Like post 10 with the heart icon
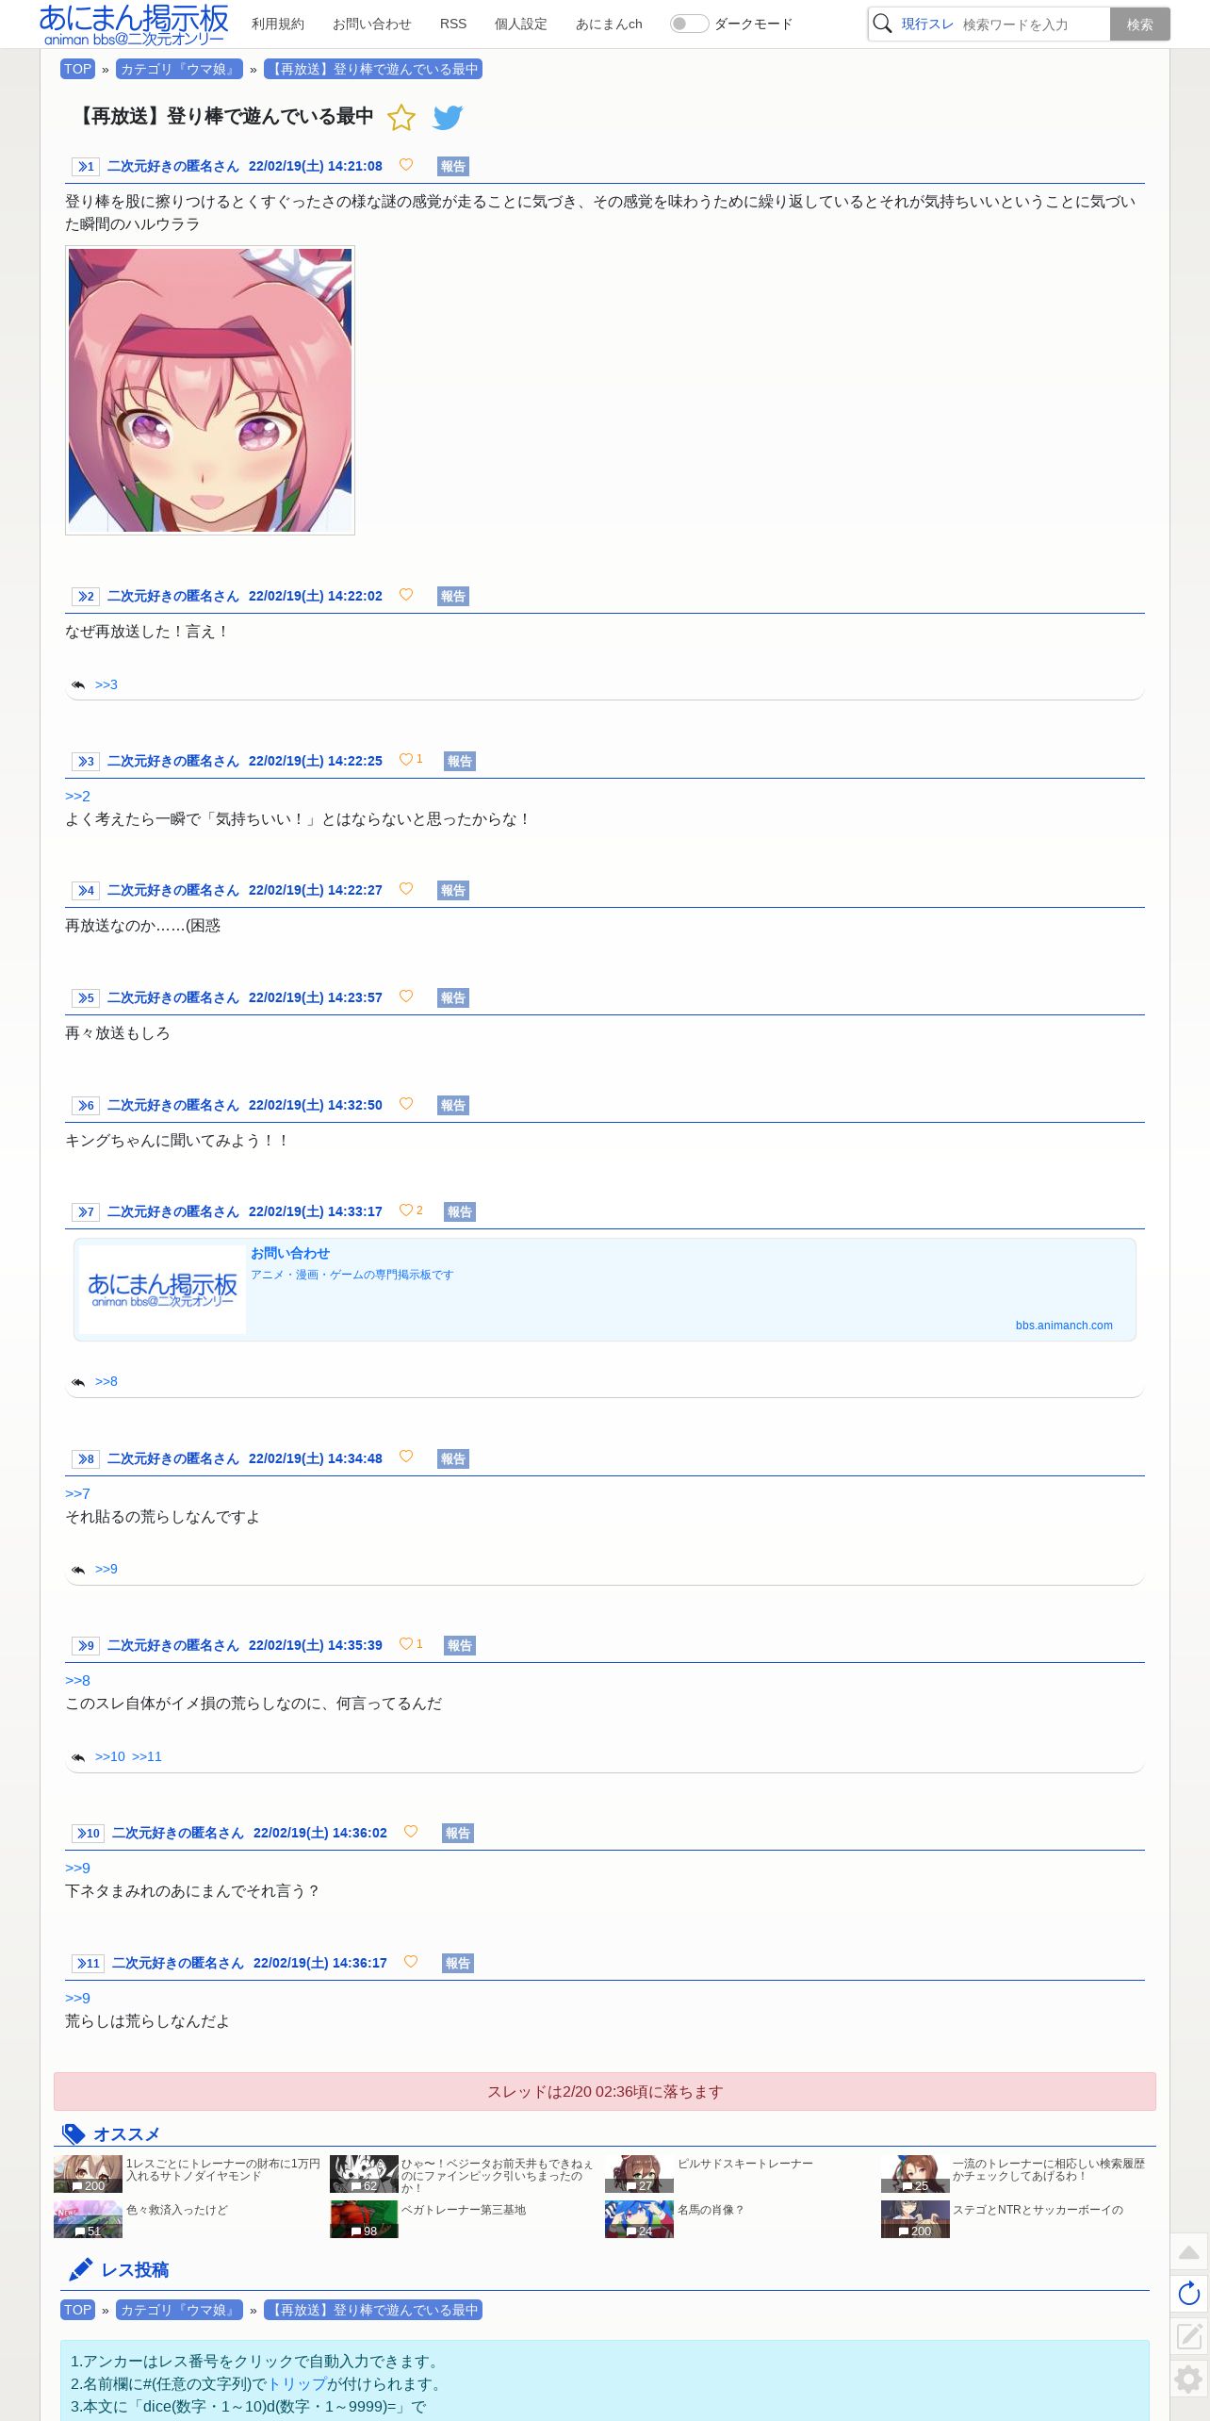The width and height of the screenshot is (1210, 2421). tap(411, 1832)
